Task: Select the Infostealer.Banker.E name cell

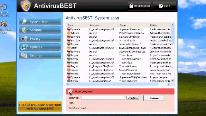Action: pos(130,44)
